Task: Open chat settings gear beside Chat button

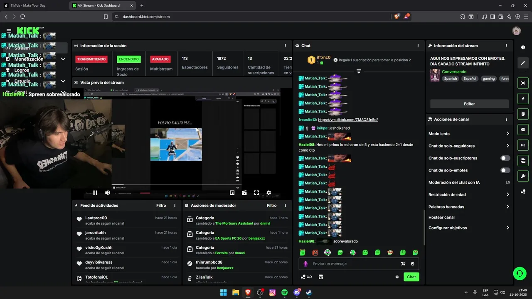Action: point(397,277)
